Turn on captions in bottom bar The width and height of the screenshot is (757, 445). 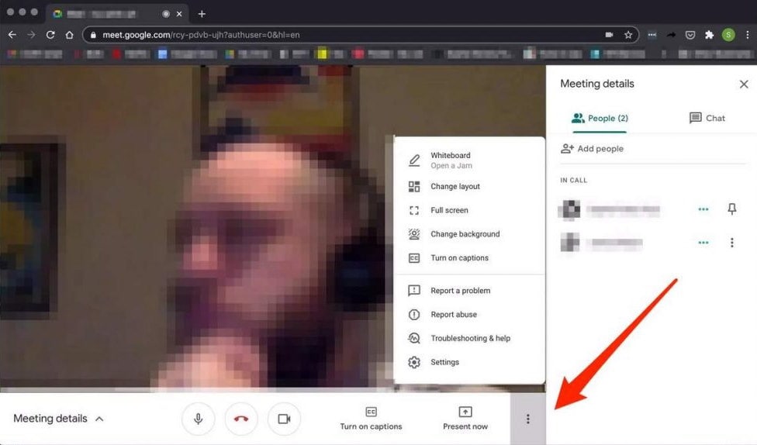click(371, 419)
